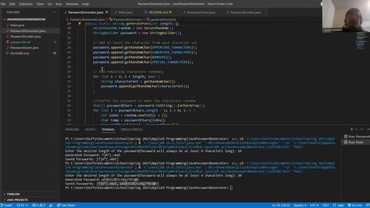The width and height of the screenshot is (370, 208).
Task: Show the DEBUG CONSOLE panel tab
Action: pyautogui.click(x=131, y=129)
